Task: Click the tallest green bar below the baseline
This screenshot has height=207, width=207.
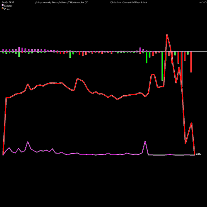Action: coord(162,66)
